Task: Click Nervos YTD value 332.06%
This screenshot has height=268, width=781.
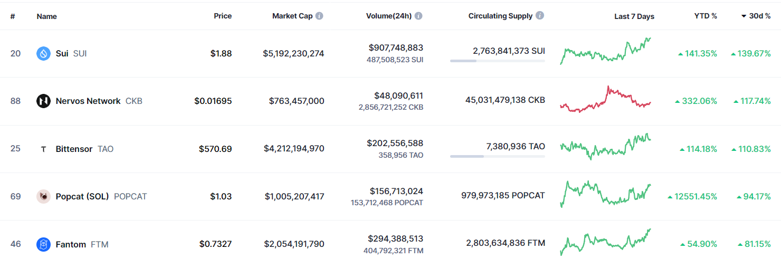Action: pyautogui.click(x=696, y=101)
